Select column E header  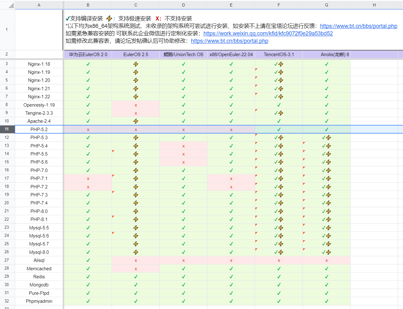231,5
